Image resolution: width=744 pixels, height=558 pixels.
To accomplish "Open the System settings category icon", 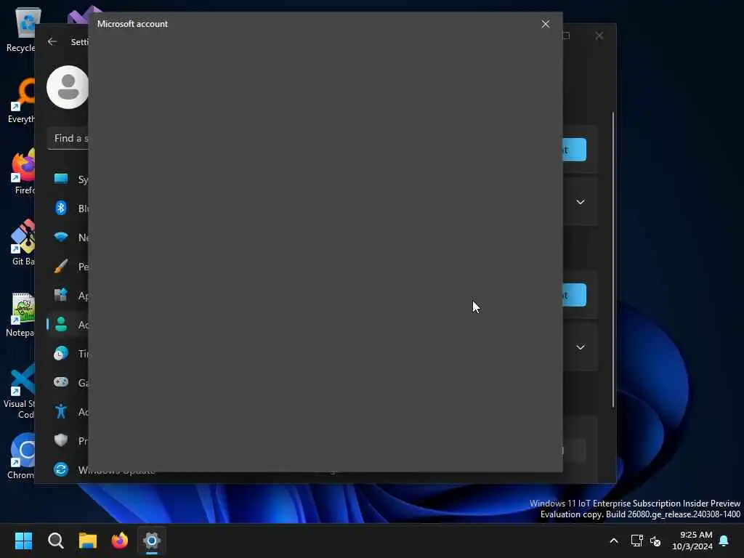I will point(61,179).
